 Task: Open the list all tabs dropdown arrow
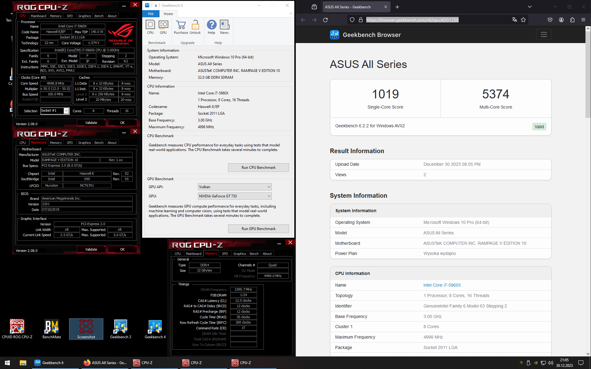pos(529,7)
